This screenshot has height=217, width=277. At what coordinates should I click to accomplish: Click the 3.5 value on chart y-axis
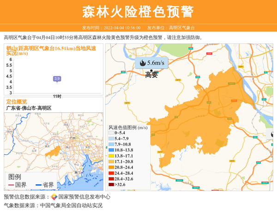pos(9,88)
